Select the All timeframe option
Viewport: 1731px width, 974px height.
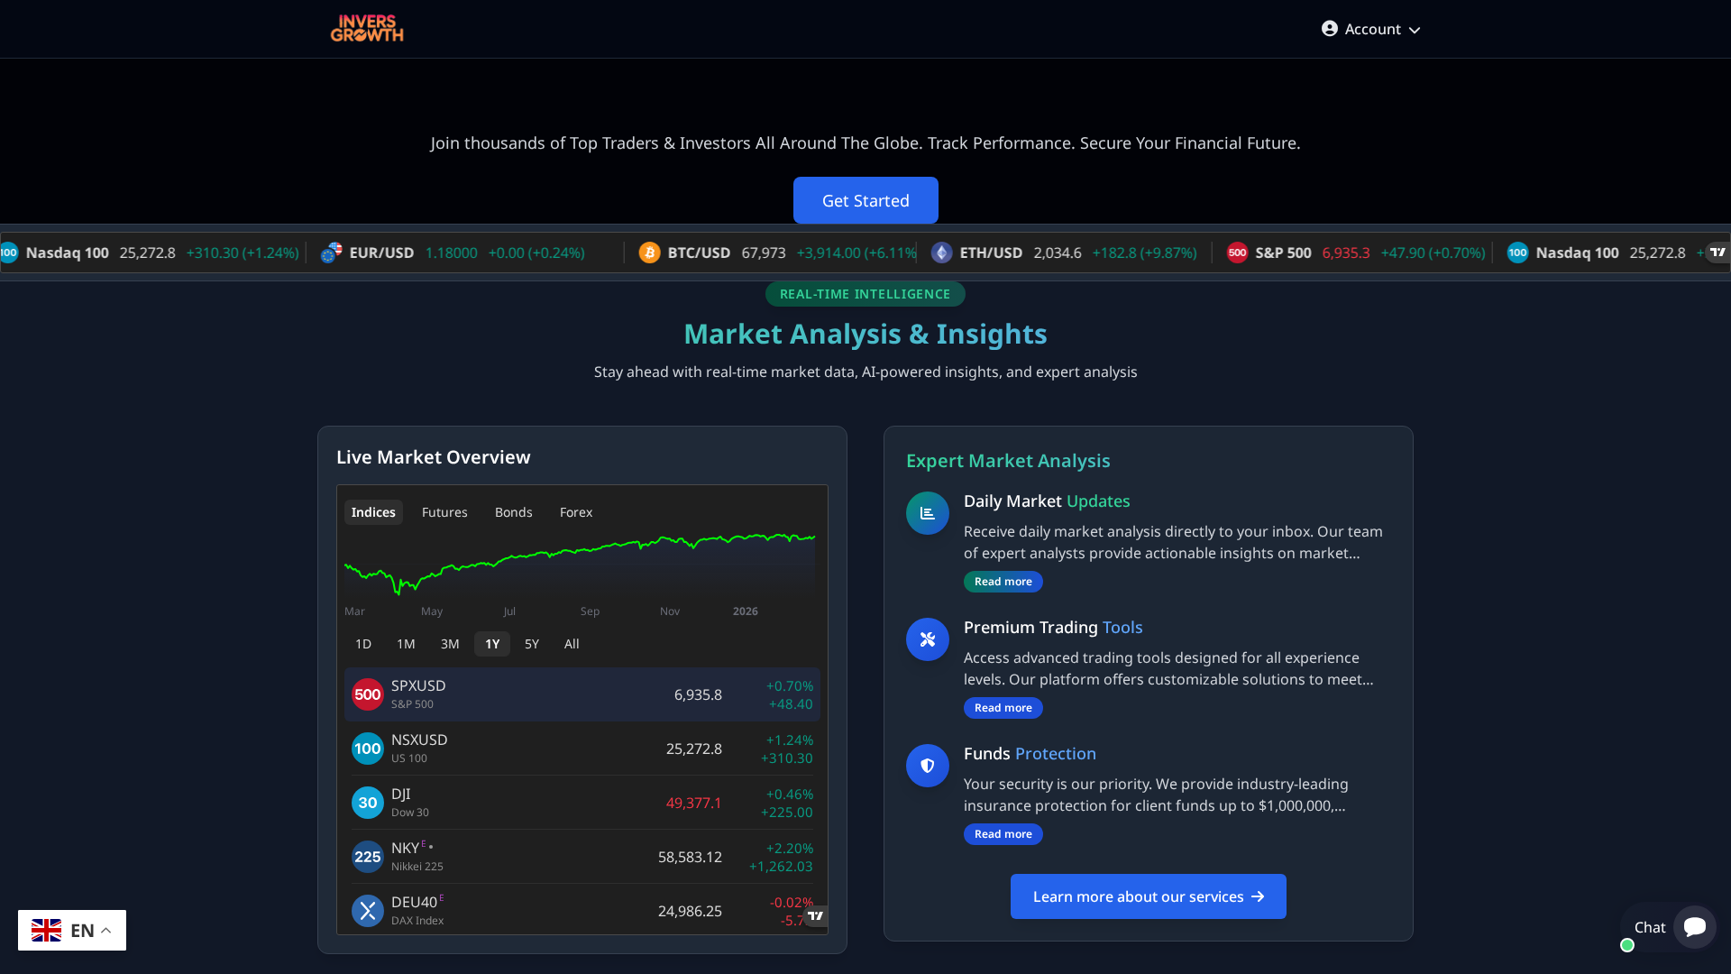(x=571, y=644)
